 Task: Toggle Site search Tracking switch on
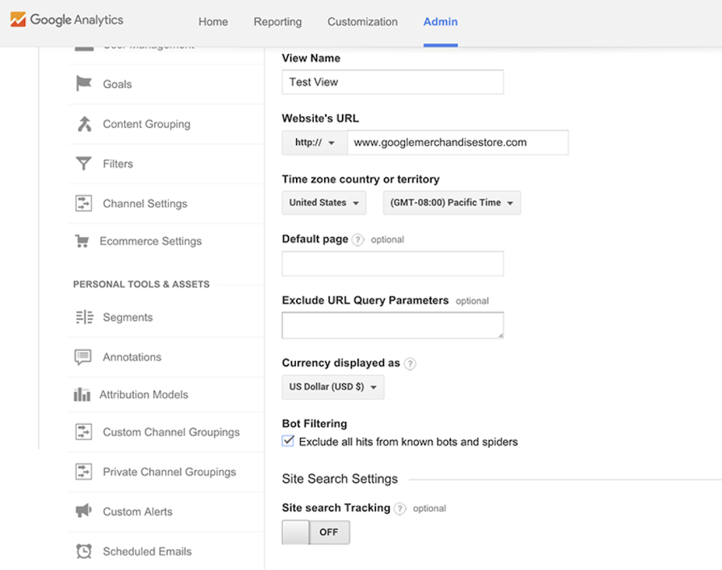pos(316,532)
